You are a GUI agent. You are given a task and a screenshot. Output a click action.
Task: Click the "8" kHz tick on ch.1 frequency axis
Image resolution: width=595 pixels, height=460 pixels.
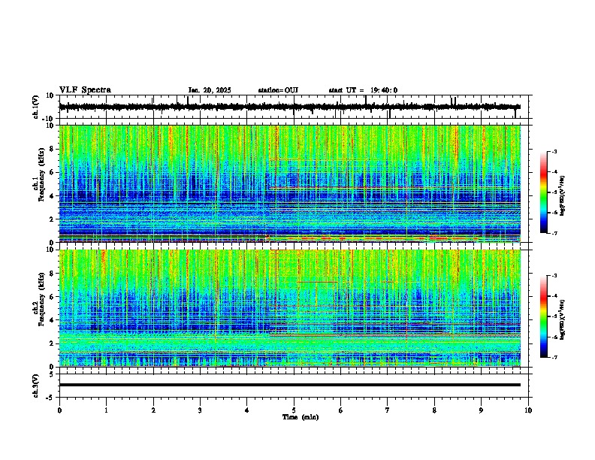(53, 149)
